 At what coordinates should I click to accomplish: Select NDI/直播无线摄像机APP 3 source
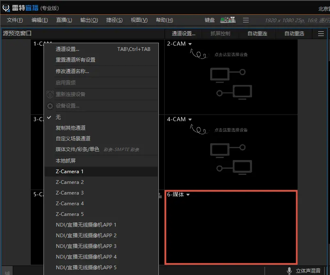tap(101, 246)
